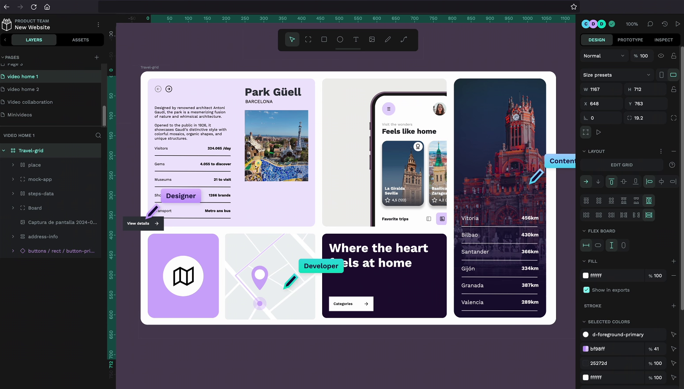Open the Video collaboration page
The height and width of the screenshot is (389, 684).
click(x=51, y=102)
